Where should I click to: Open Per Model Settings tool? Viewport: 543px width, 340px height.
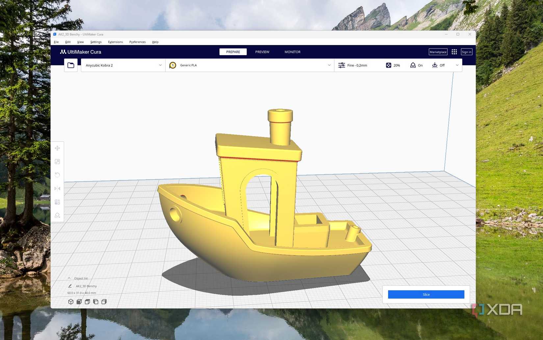pos(57,202)
